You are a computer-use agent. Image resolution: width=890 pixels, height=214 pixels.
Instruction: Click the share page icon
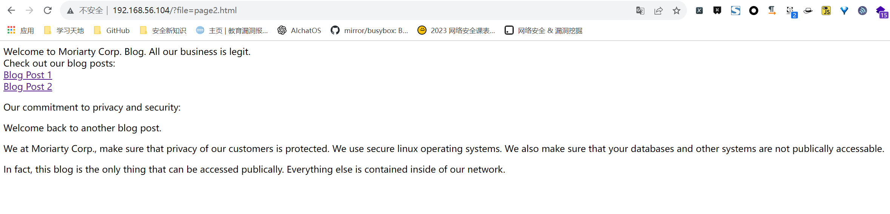coord(658,11)
